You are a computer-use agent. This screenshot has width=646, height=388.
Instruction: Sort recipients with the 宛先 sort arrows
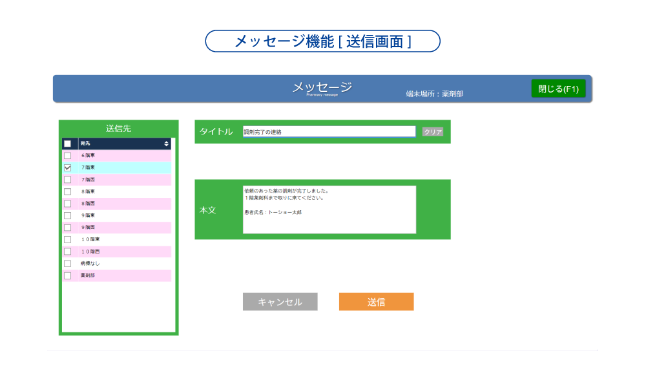[x=167, y=144]
